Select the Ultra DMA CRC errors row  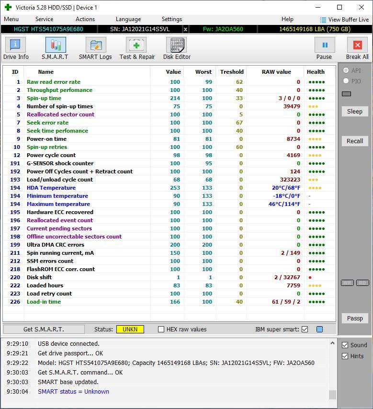(x=169, y=245)
